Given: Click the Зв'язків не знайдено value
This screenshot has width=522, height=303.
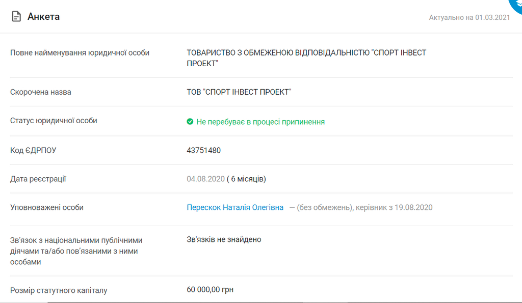Looking at the screenshot, I should [224, 239].
